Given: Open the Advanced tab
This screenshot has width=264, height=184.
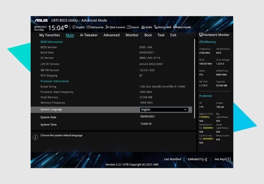Looking at the screenshot, I should [x=112, y=35].
